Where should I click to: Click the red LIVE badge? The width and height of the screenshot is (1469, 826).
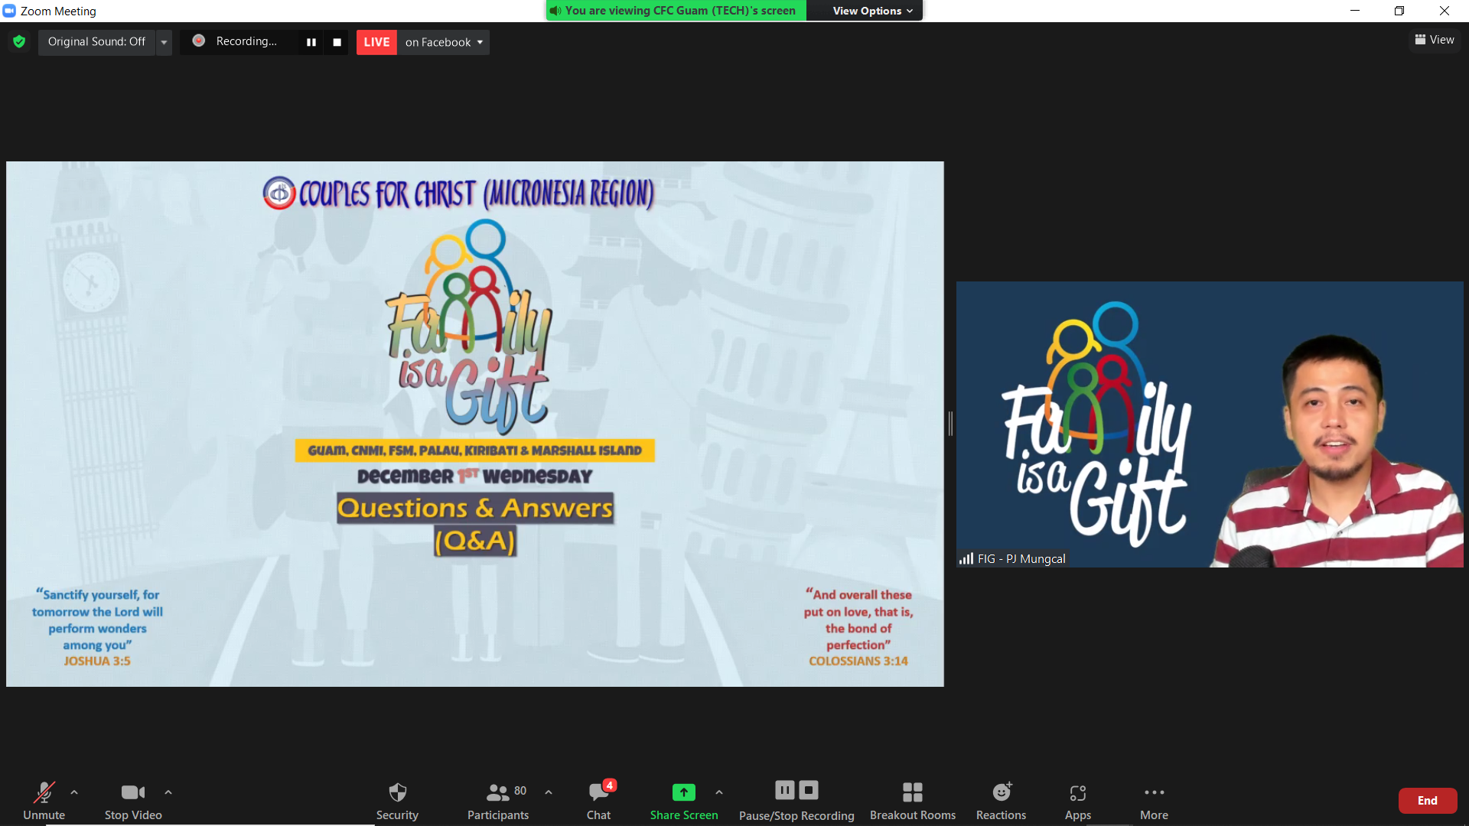point(376,42)
